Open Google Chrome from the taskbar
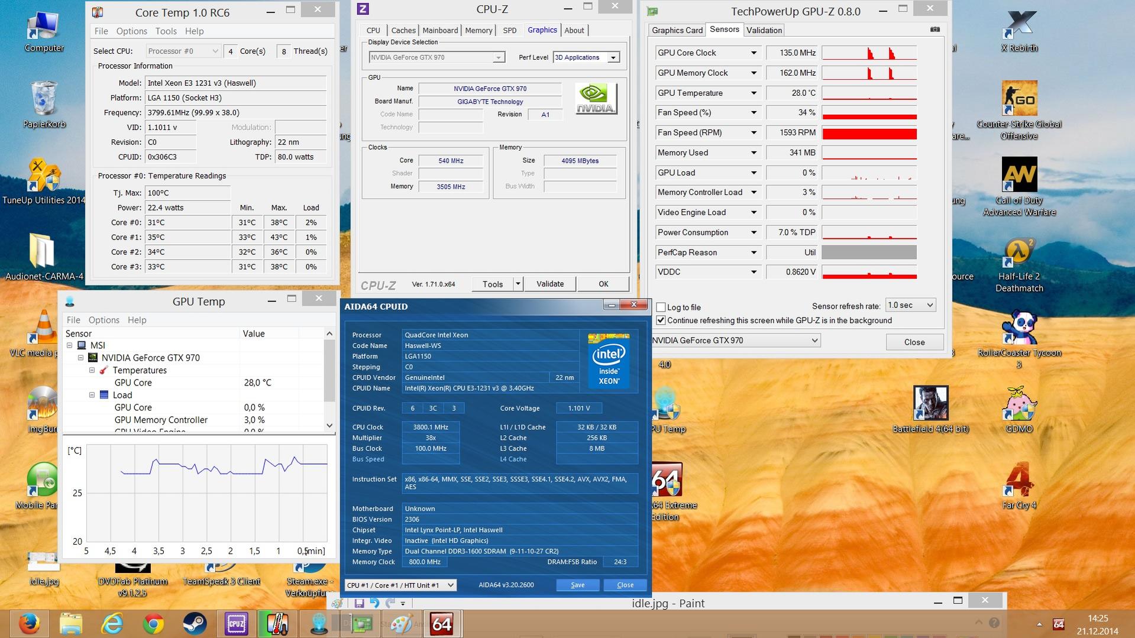This screenshot has height=638, width=1135. pos(153,624)
